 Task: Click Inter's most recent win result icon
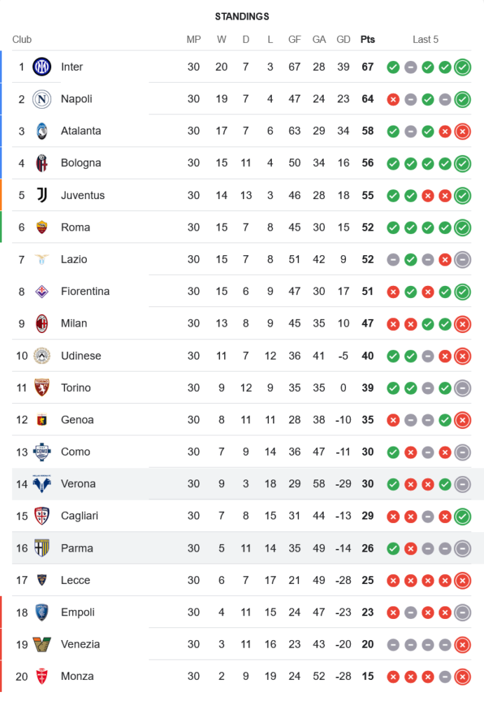point(462,67)
